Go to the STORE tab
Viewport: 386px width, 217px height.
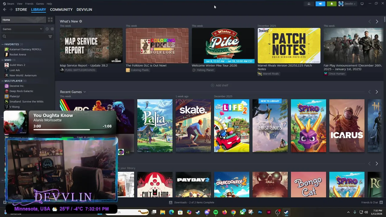[x=21, y=10]
